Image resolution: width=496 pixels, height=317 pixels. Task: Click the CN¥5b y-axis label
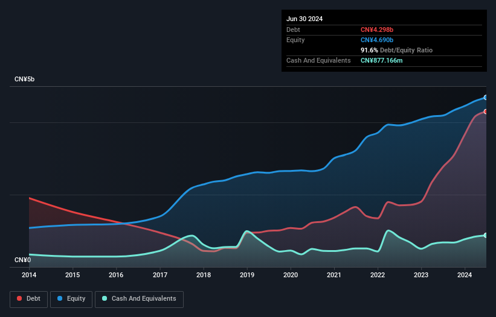pyautogui.click(x=24, y=79)
